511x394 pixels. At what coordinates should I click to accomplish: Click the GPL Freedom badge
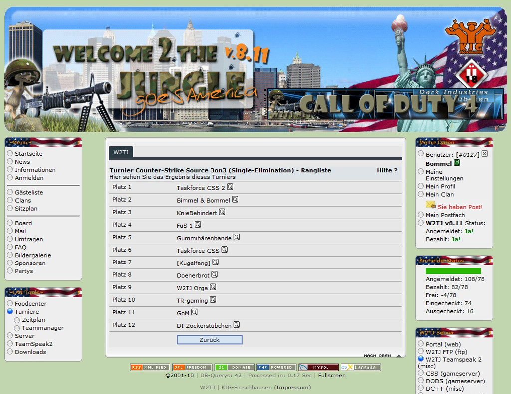[x=192, y=367]
